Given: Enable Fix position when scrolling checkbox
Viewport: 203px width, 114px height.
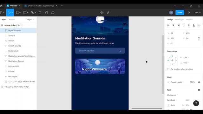Looking at the screenshot, I should pos(168,69).
